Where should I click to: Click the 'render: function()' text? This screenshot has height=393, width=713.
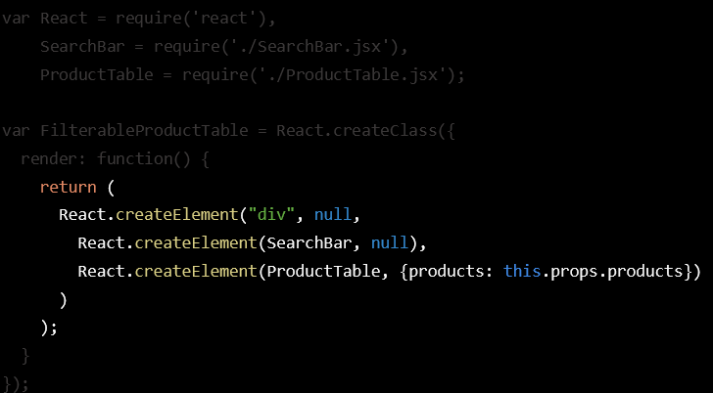click(x=106, y=158)
